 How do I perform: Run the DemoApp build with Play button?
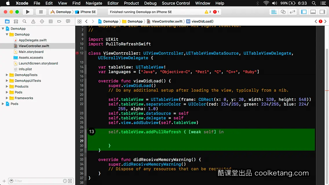(28, 12)
